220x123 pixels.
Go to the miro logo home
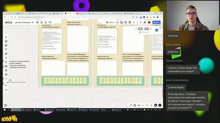coord(9,22)
